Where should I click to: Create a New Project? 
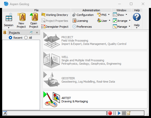click(x=21, y=21)
